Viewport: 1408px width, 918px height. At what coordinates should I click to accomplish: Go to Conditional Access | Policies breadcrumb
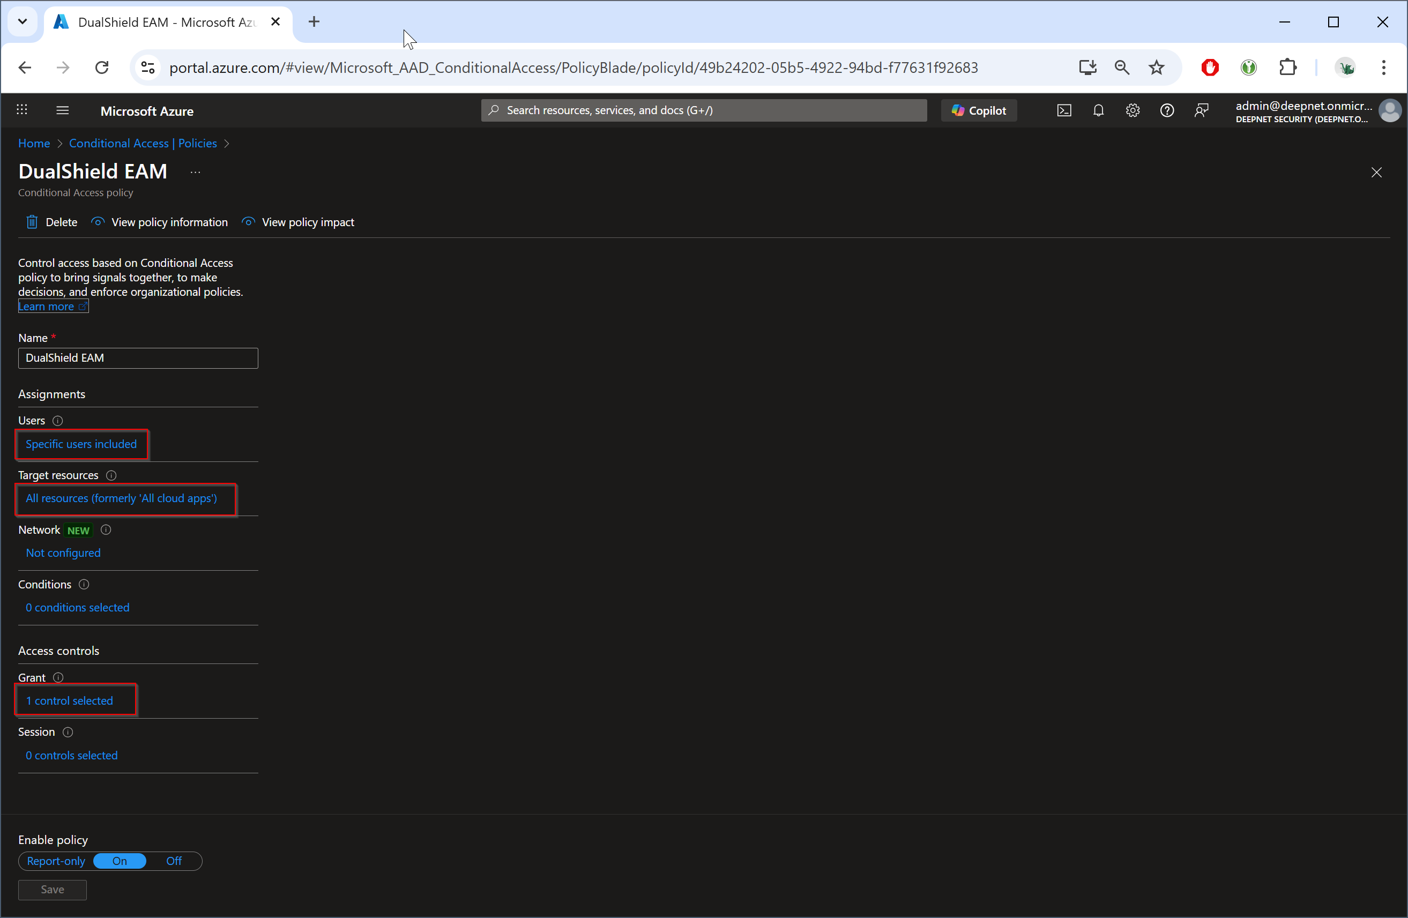(x=143, y=143)
